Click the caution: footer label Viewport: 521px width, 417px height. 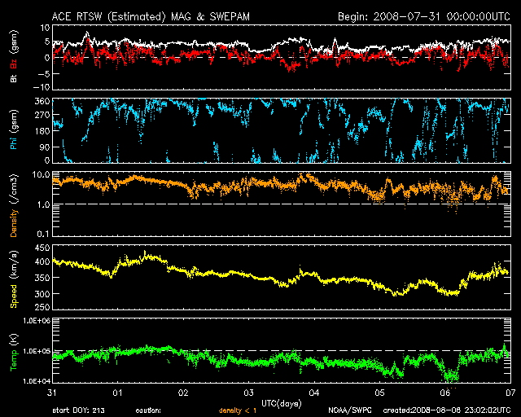(148, 410)
